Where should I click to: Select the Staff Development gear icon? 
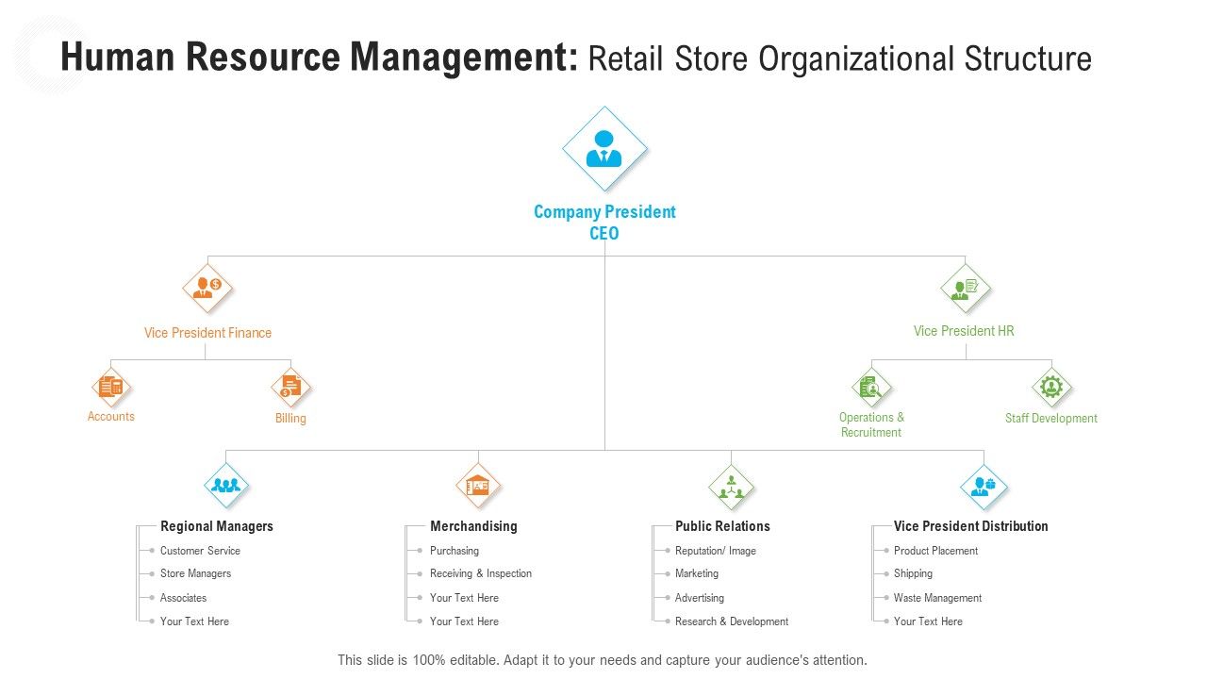point(1051,387)
